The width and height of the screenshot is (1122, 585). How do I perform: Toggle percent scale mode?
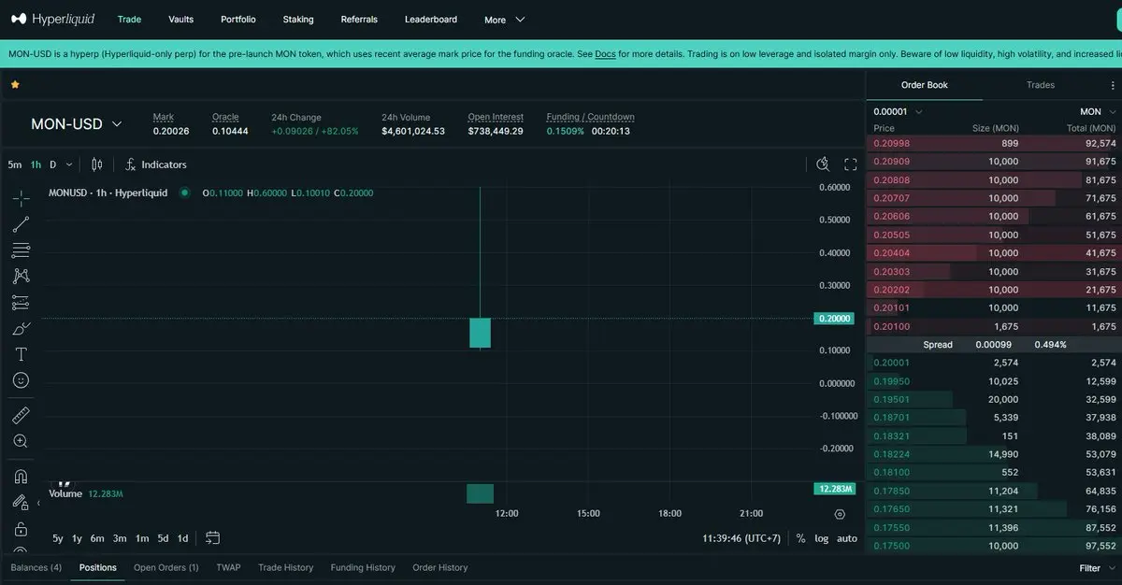tap(800, 538)
